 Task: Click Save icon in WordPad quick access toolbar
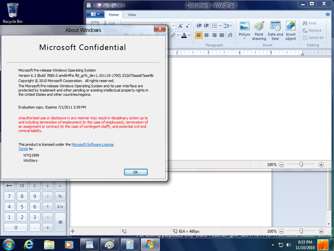tap(99, 5)
